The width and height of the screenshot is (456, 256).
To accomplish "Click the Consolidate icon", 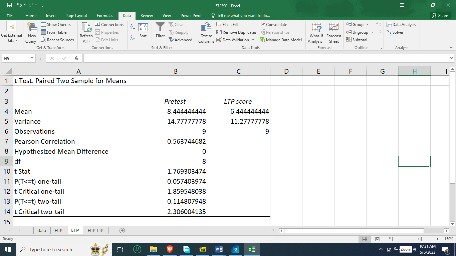I will pos(275,24).
